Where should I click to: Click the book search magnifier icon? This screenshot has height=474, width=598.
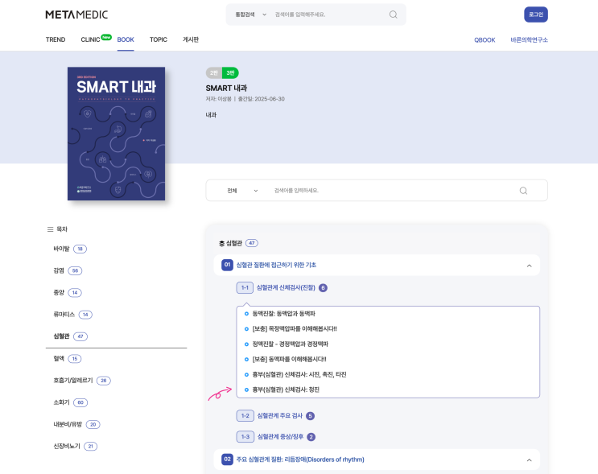point(523,191)
